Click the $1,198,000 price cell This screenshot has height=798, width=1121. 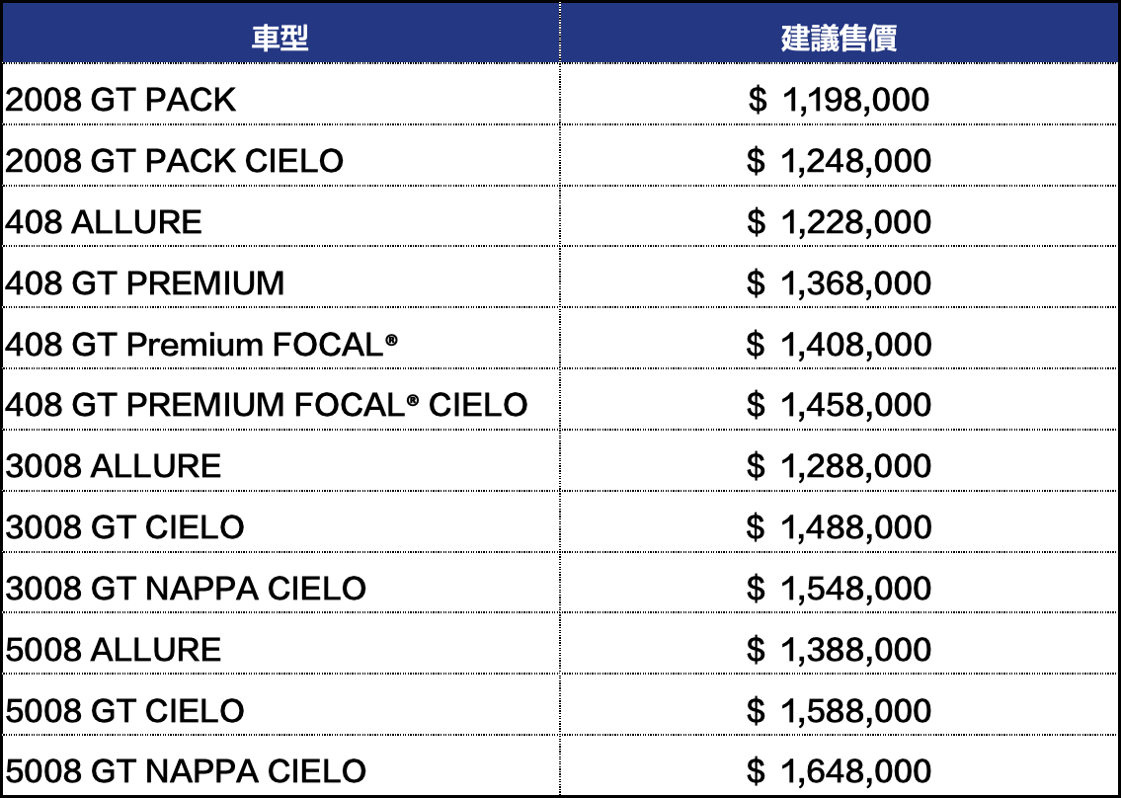coord(839,100)
